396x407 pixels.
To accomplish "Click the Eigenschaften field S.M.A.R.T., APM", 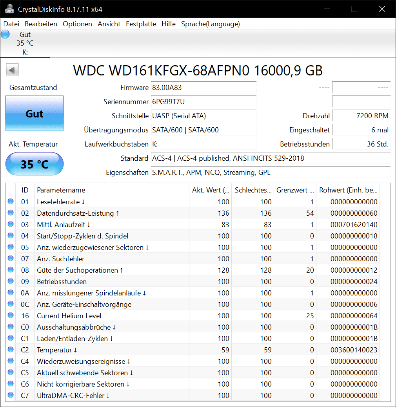I will click(x=271, y=172).
